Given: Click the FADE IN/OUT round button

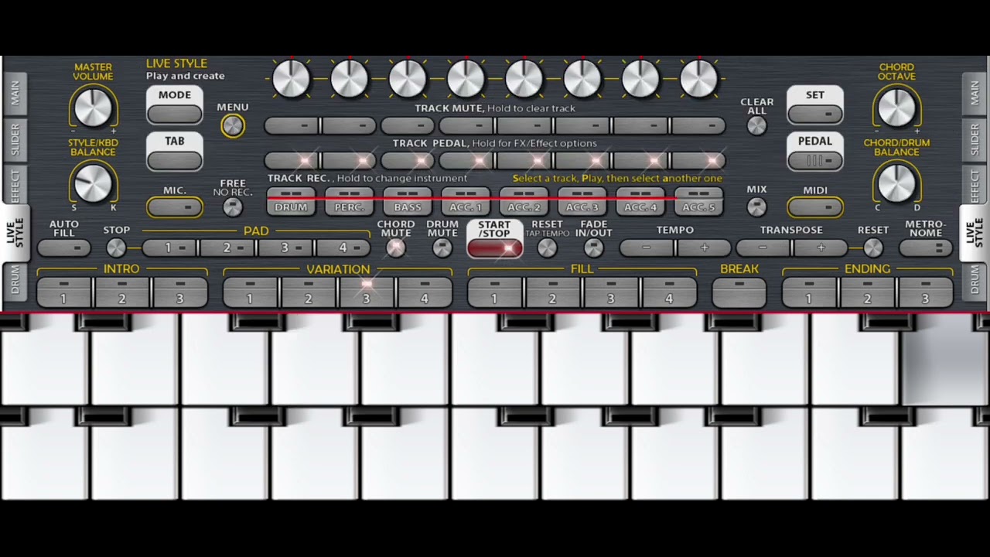Looking at the screenshot, I should tap(593, 248).
